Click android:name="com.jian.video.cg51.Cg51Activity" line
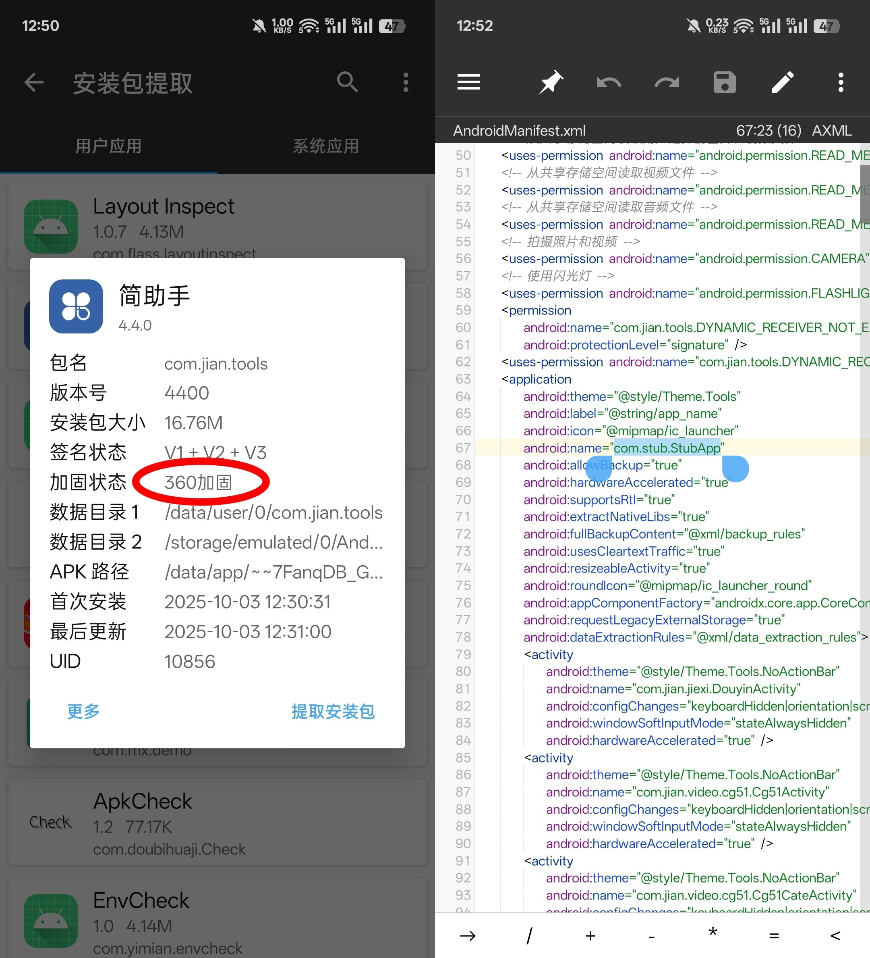Viewport: 870px width, 958px height. pos(687,792)
